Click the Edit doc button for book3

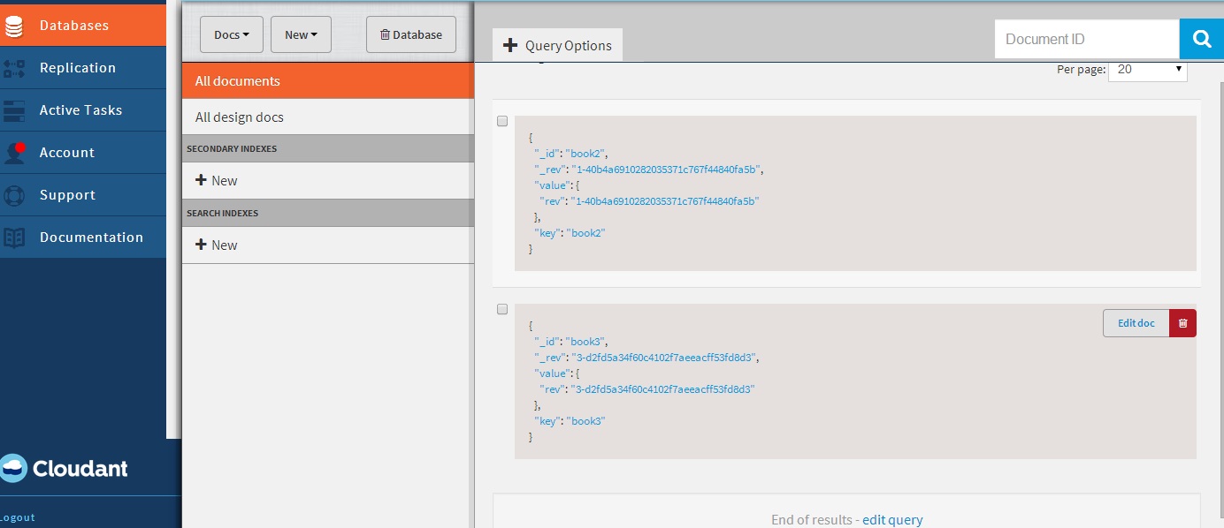tap(1136, 323)
